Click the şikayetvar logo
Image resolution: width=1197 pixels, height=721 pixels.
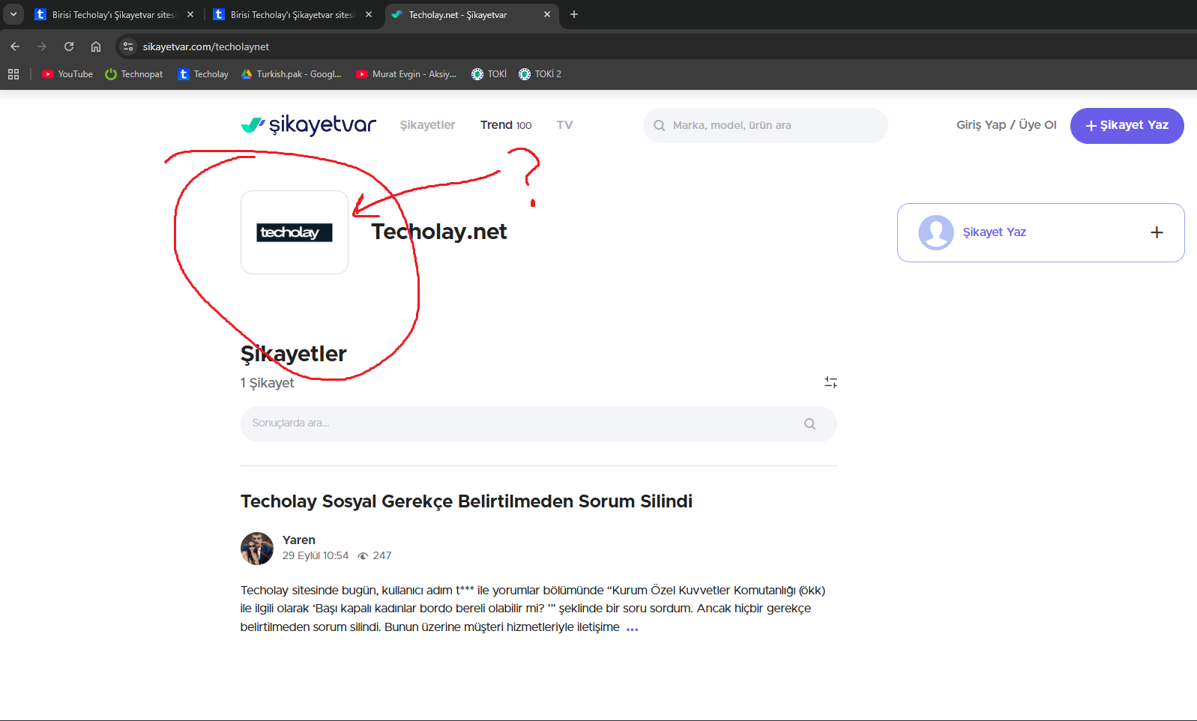click(x=308, y=125)
